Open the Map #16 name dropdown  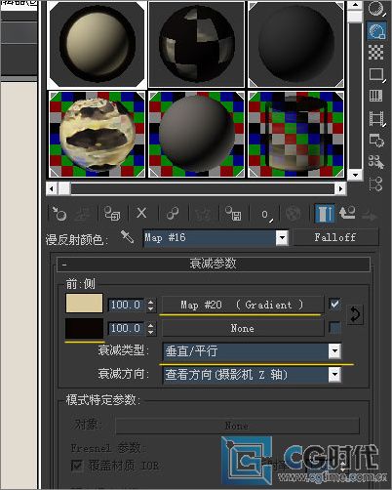click(x=282, y=238)
